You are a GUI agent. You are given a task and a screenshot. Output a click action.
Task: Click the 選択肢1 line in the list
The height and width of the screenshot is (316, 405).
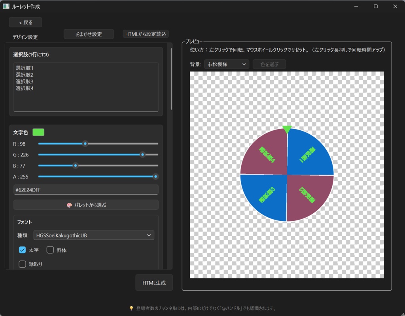[25, 68]
